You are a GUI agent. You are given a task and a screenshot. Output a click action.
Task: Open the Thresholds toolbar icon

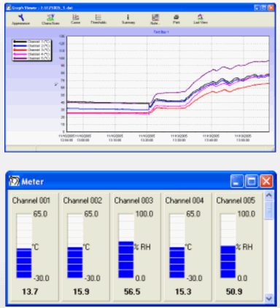pyautogui.click(x=98, y=19)
